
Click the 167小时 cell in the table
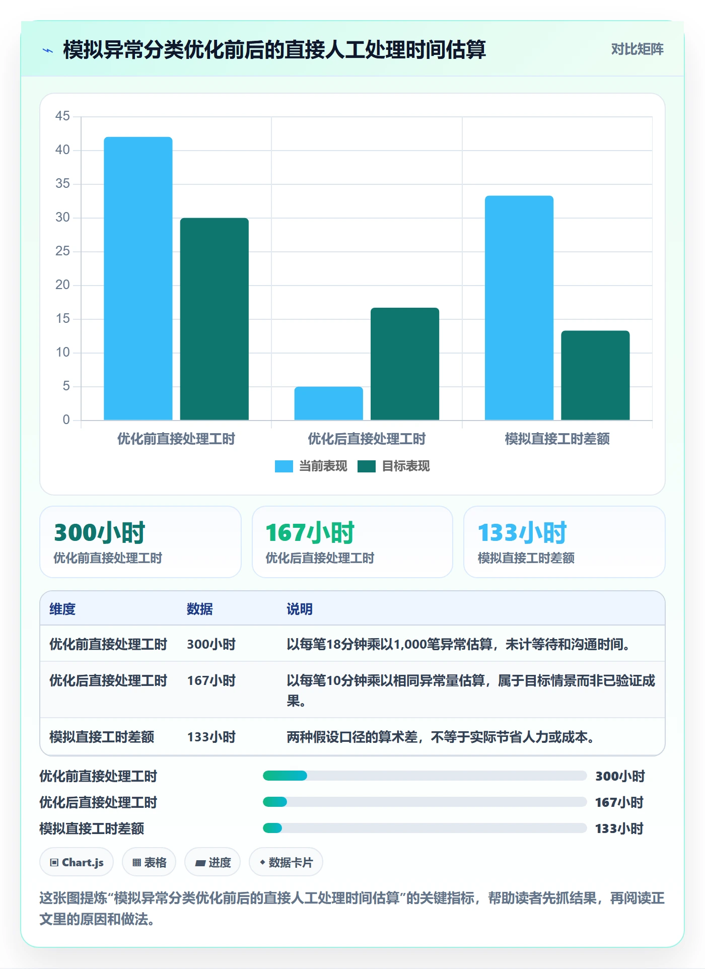[211, 680]
